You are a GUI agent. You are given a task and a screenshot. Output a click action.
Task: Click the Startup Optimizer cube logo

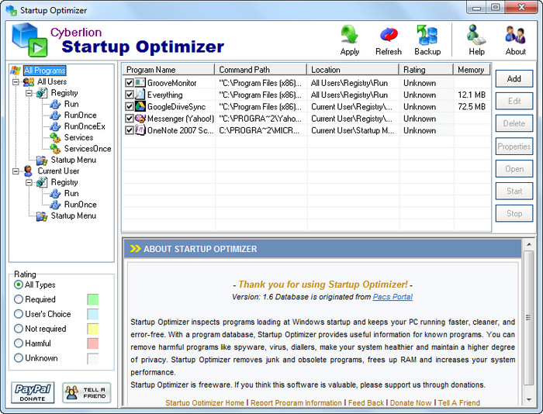[29, 40]
